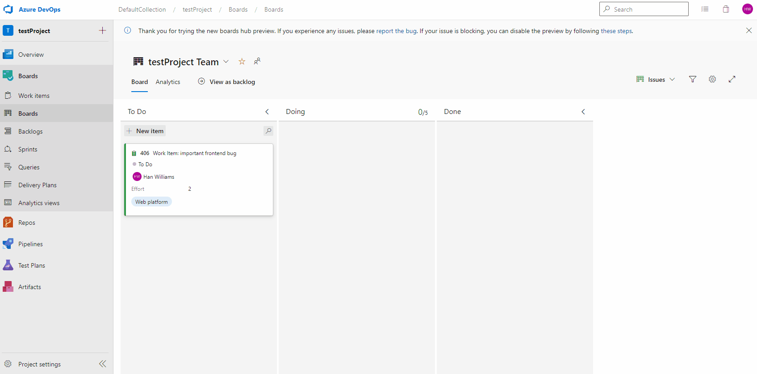Screen dimensions: 757x374
Task: Favorite the testProject Team board with star
Action: (x=242, y=62)
